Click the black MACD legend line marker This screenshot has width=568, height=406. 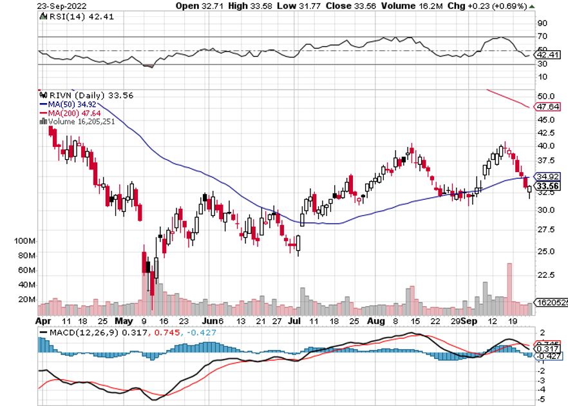click(43, 333)
